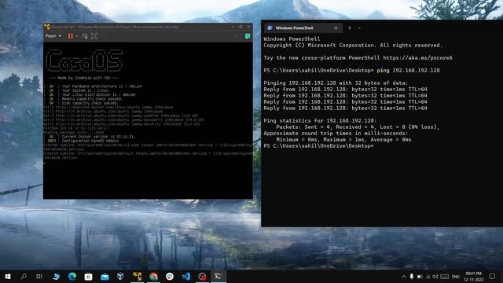Switch to Windows Terminal on the taskbar
The width and height of the screenshot is (503, 283).
pos(218,276)
